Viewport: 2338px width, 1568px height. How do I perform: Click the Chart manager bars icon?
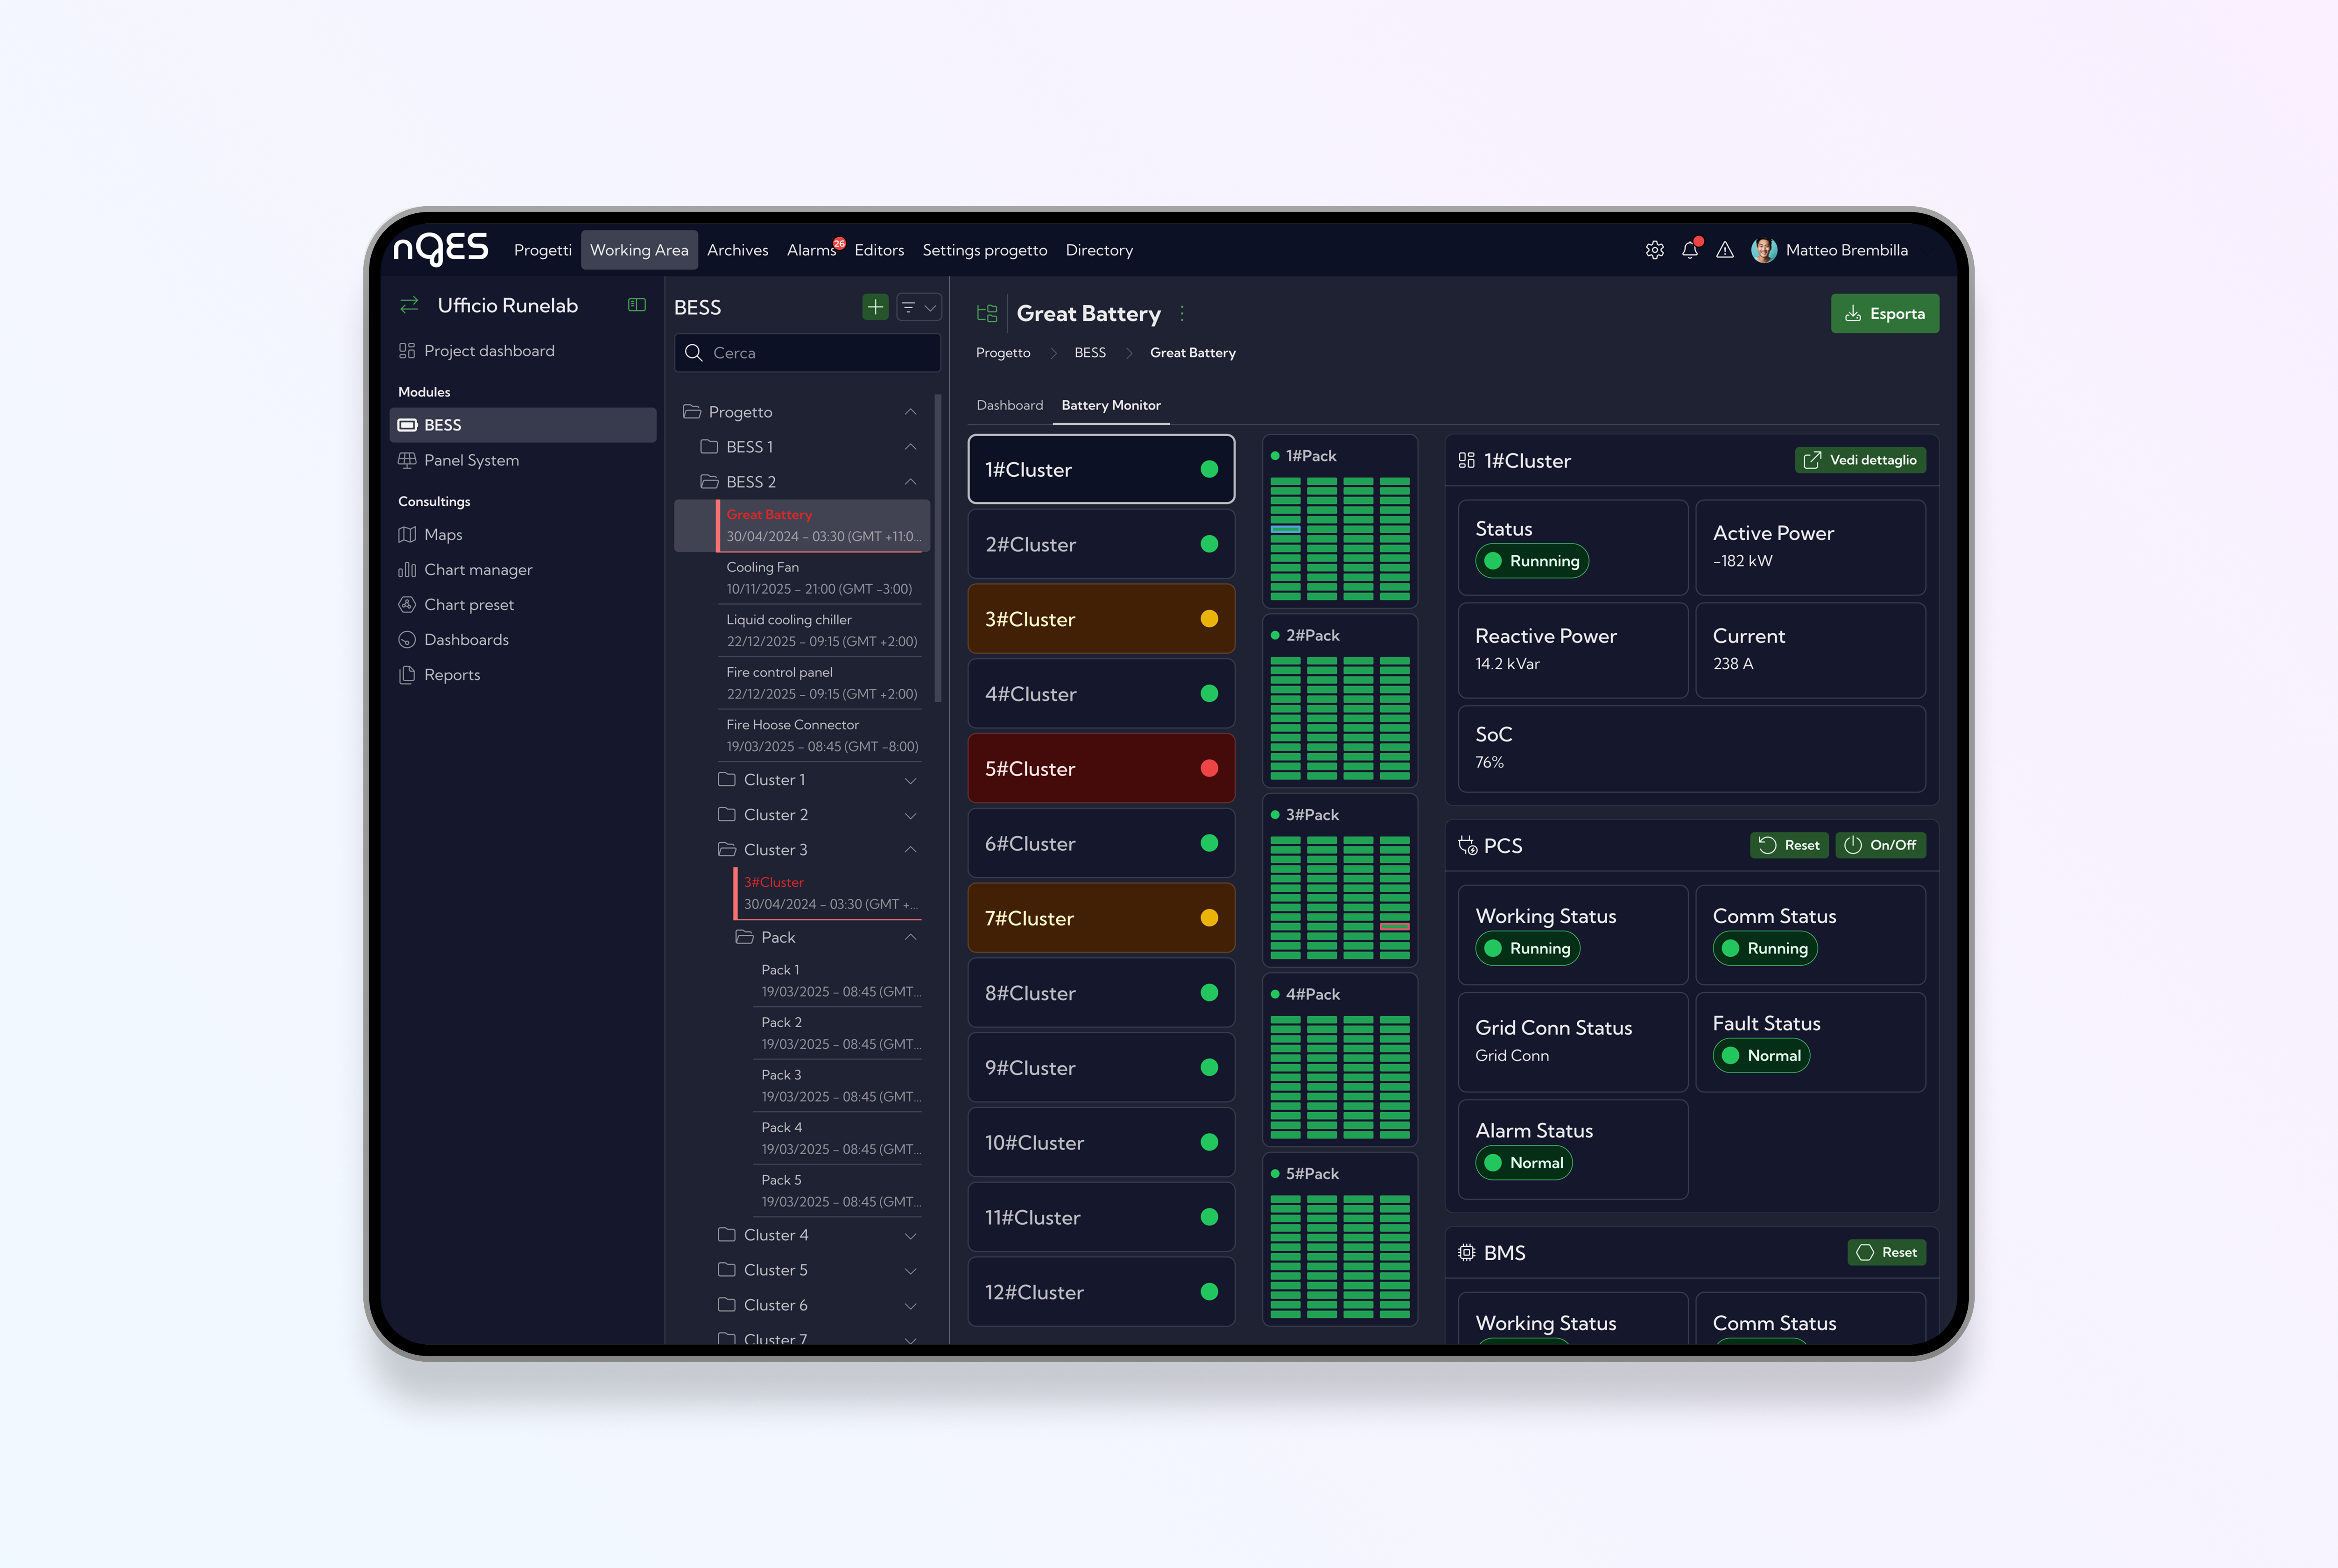pos(407,570)
